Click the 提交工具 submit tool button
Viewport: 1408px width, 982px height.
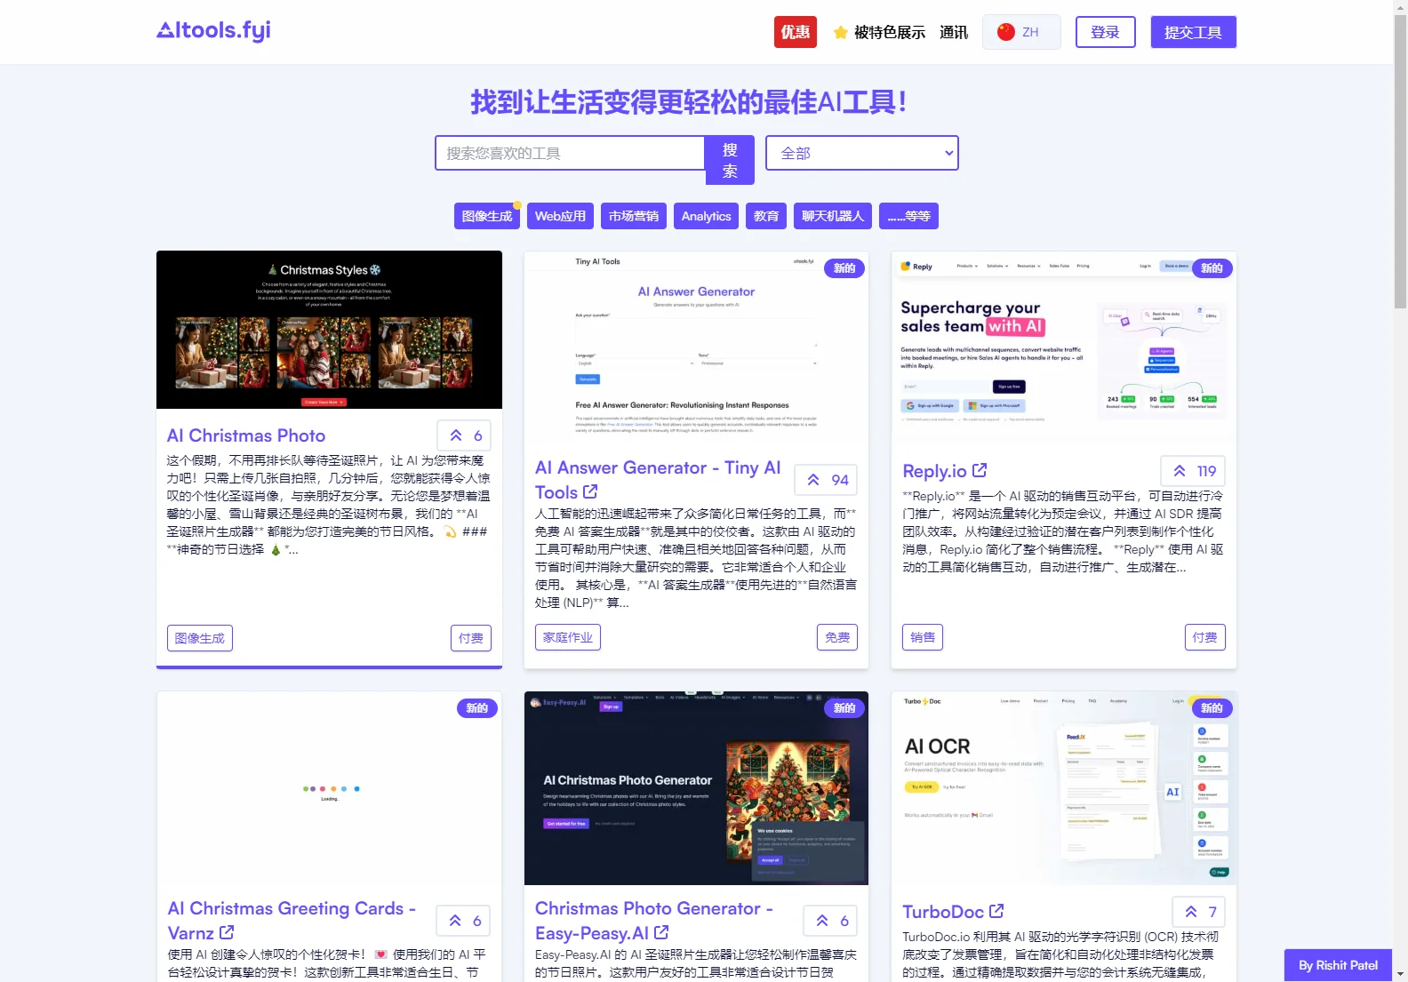[x=1194, y=32]
